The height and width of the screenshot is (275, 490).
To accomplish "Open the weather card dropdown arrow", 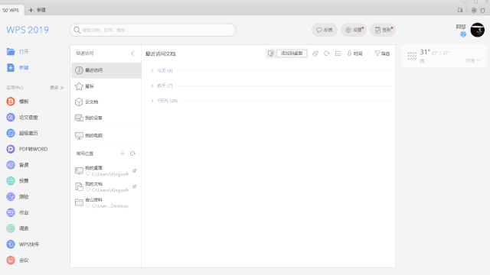I will coord(478,60).
